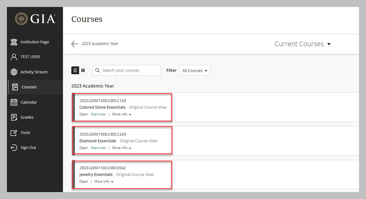Click Start now for Diamond Essentials
366x199 pixels.
(x=98, y=148)
